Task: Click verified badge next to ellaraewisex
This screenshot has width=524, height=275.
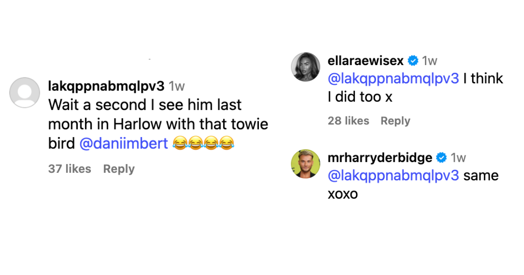Action: click(413, 61)
